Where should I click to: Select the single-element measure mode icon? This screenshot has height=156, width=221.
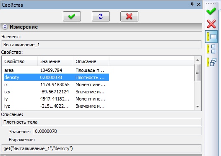(x=211, y=37)
